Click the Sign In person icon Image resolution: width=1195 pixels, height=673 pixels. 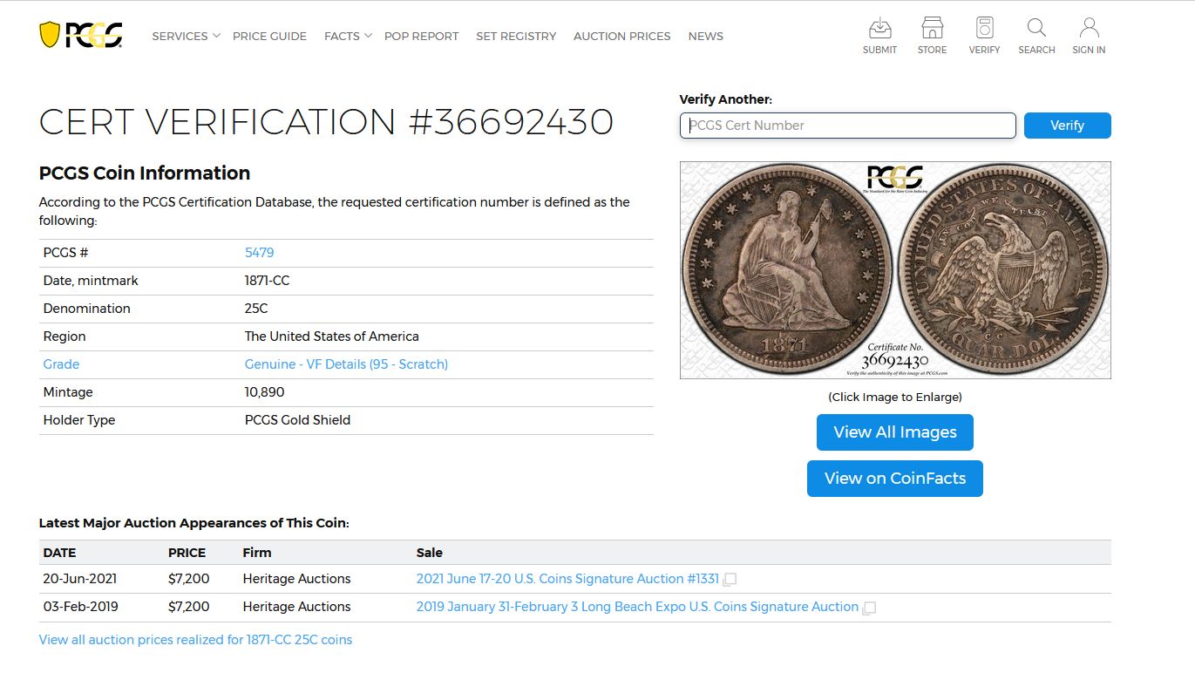pyautogui.click(x=1089, y=36)
